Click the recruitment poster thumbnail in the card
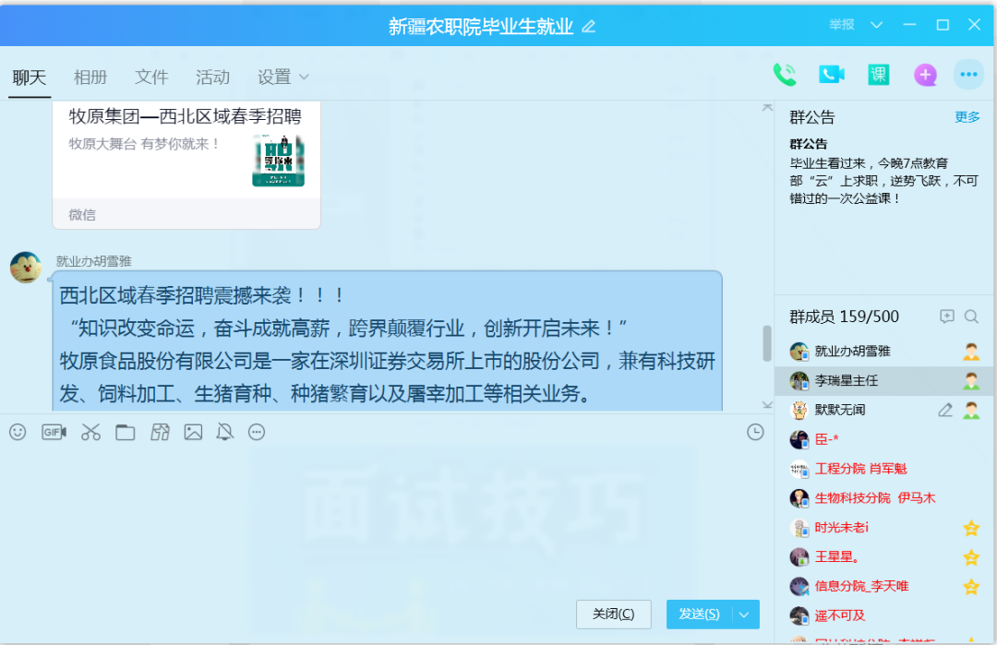This screenshot has height=645, width=997. tap(279, 161)
